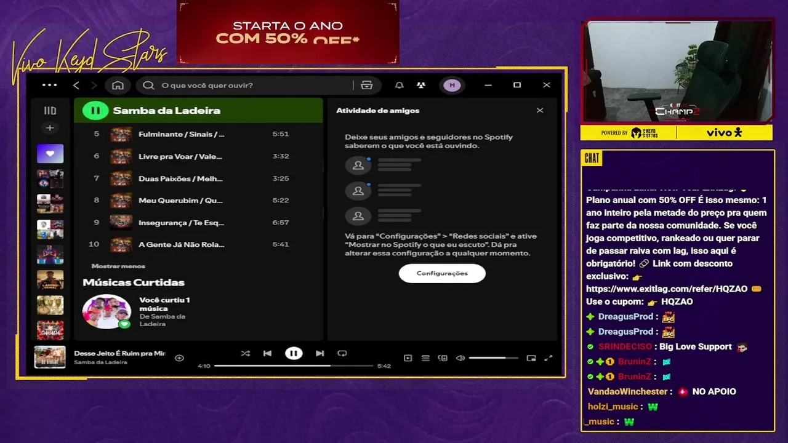The width and height of the screenshot is (788, 443).
Task: Click the 'Configurações' button
Action: (442, 273)
